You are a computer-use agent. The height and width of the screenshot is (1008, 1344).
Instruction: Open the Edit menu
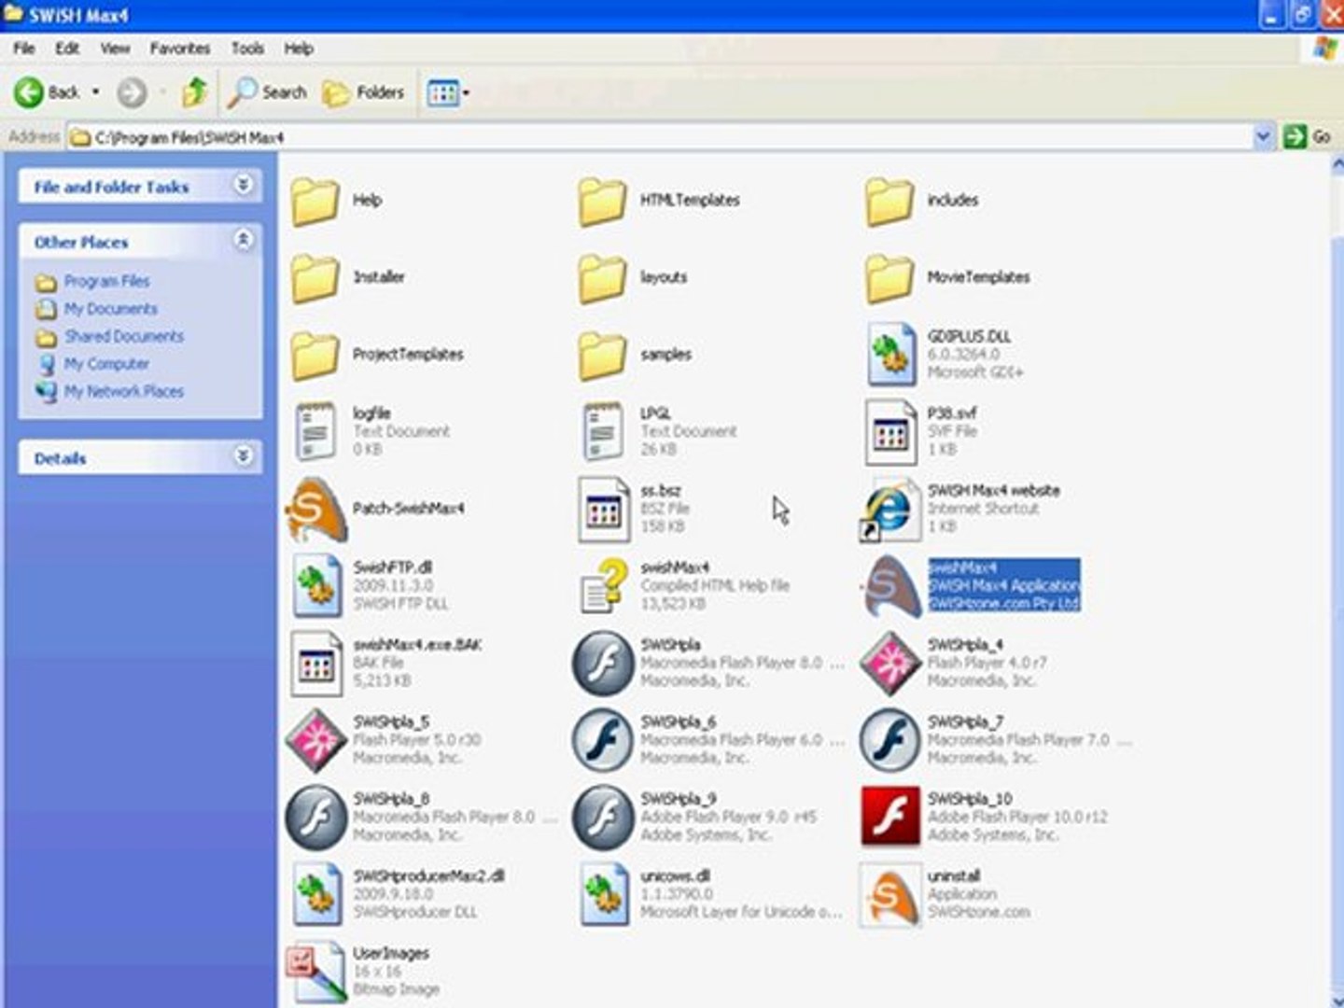67,49
